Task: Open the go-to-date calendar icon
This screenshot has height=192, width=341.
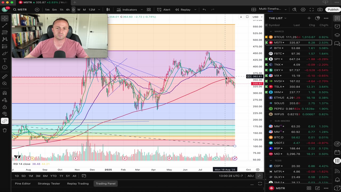Action: [84, 176]
